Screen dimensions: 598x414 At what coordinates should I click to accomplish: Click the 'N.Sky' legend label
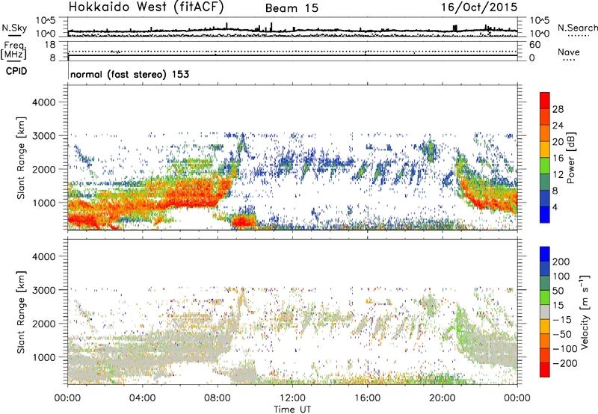tap(14, 28)
